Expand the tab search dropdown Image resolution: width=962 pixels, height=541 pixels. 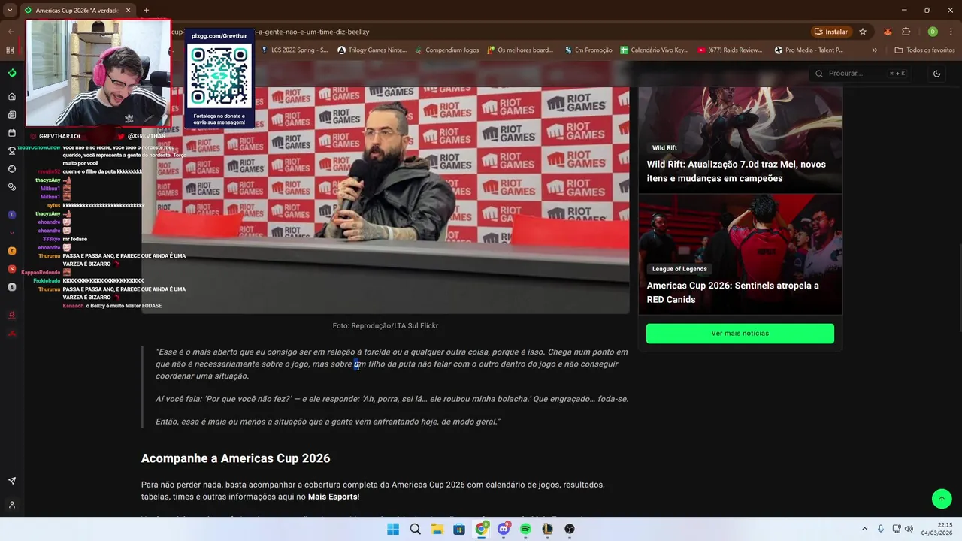(x=10, y=11)
